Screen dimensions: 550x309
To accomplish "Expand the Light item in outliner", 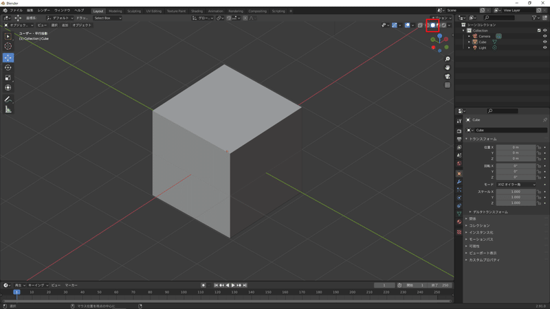I will [469, 47].
